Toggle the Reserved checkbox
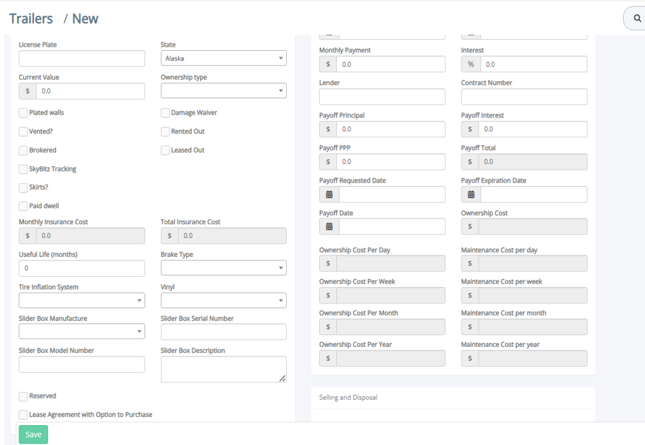The height and width of the screenshot is (445, 645). (23, 396)
